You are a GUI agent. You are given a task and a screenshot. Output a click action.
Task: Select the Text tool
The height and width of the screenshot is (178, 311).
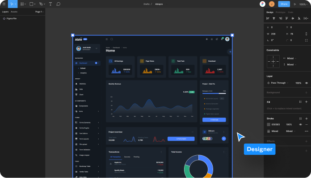(50, 4)
